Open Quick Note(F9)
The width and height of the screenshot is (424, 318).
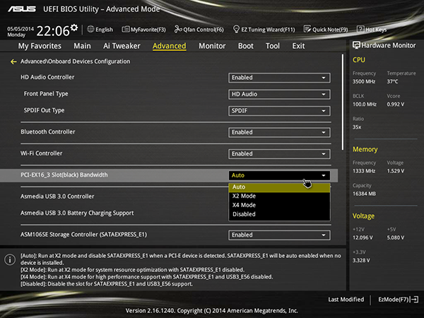[326, 29]
